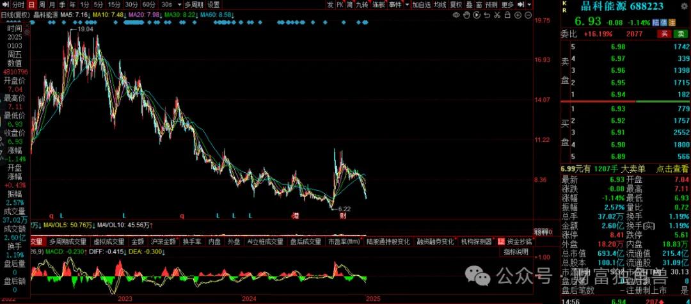Click 加自选 to add to watchlist
The height and width of the screenshot is (304, 691).
pos(421,5)
